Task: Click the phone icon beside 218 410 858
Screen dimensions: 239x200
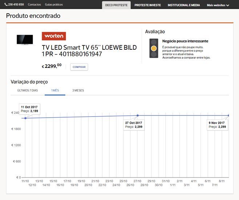Action: click(x=6, y=4)
